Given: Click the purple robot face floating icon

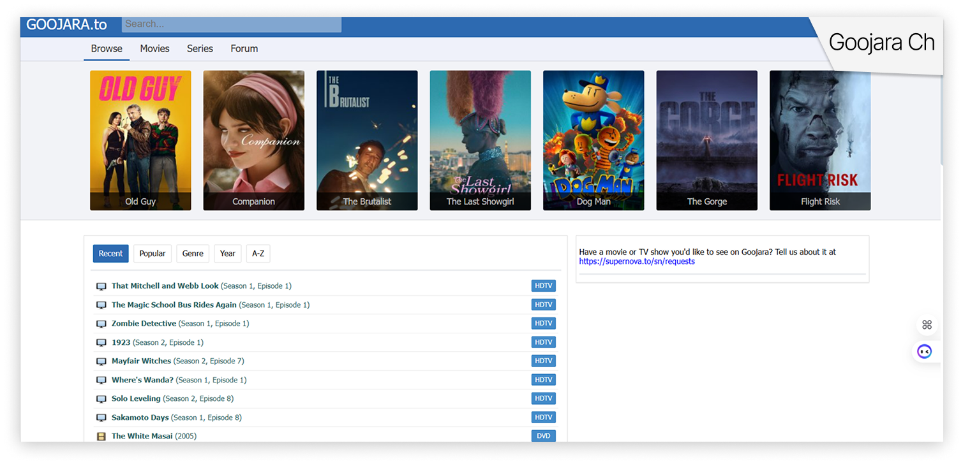Looking at the screenshot, I should coord(924,351).
